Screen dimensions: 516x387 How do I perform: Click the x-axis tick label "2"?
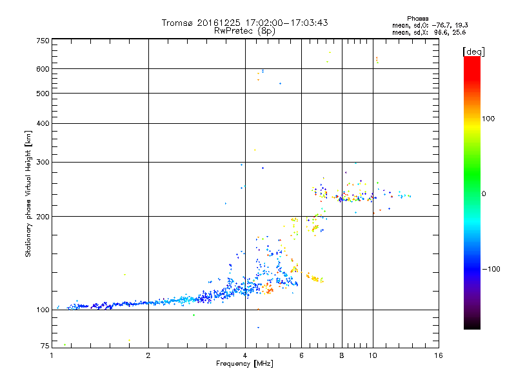click(148, 355)
